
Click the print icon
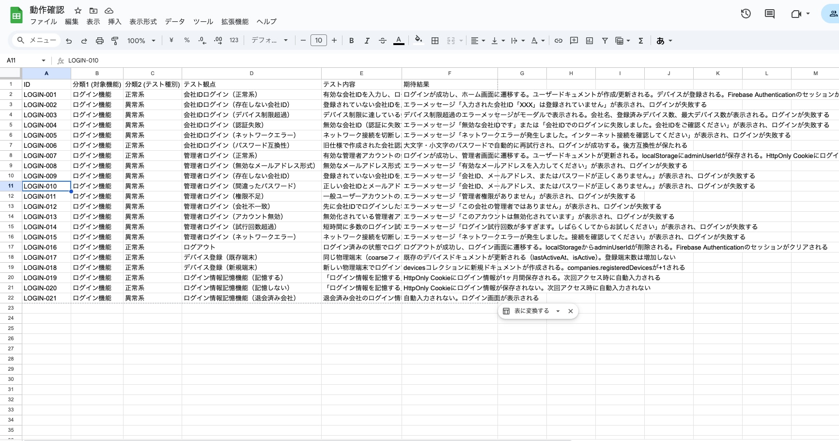coord(99,41)
